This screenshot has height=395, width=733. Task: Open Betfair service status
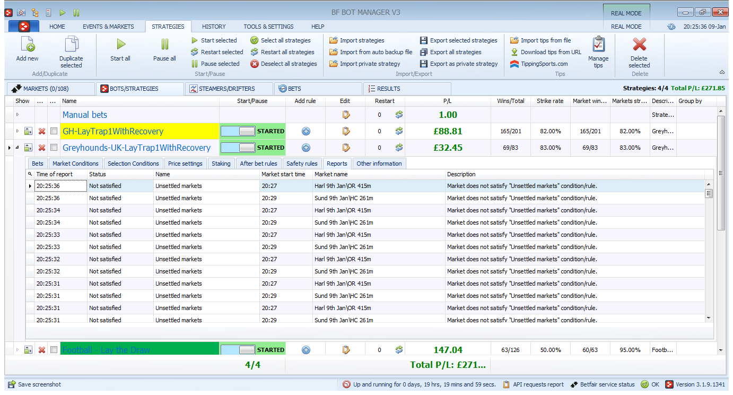603,384
